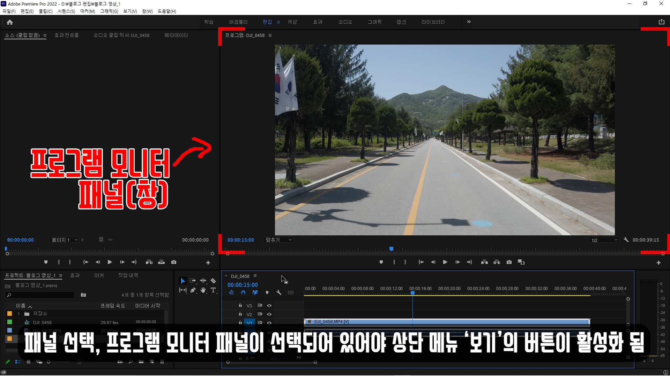Open Program Monitor wrench settings

[626, 240]
